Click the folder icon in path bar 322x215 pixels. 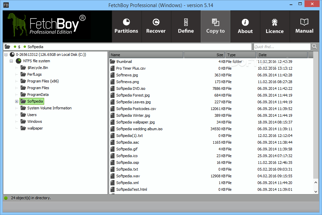pos(7,47)
